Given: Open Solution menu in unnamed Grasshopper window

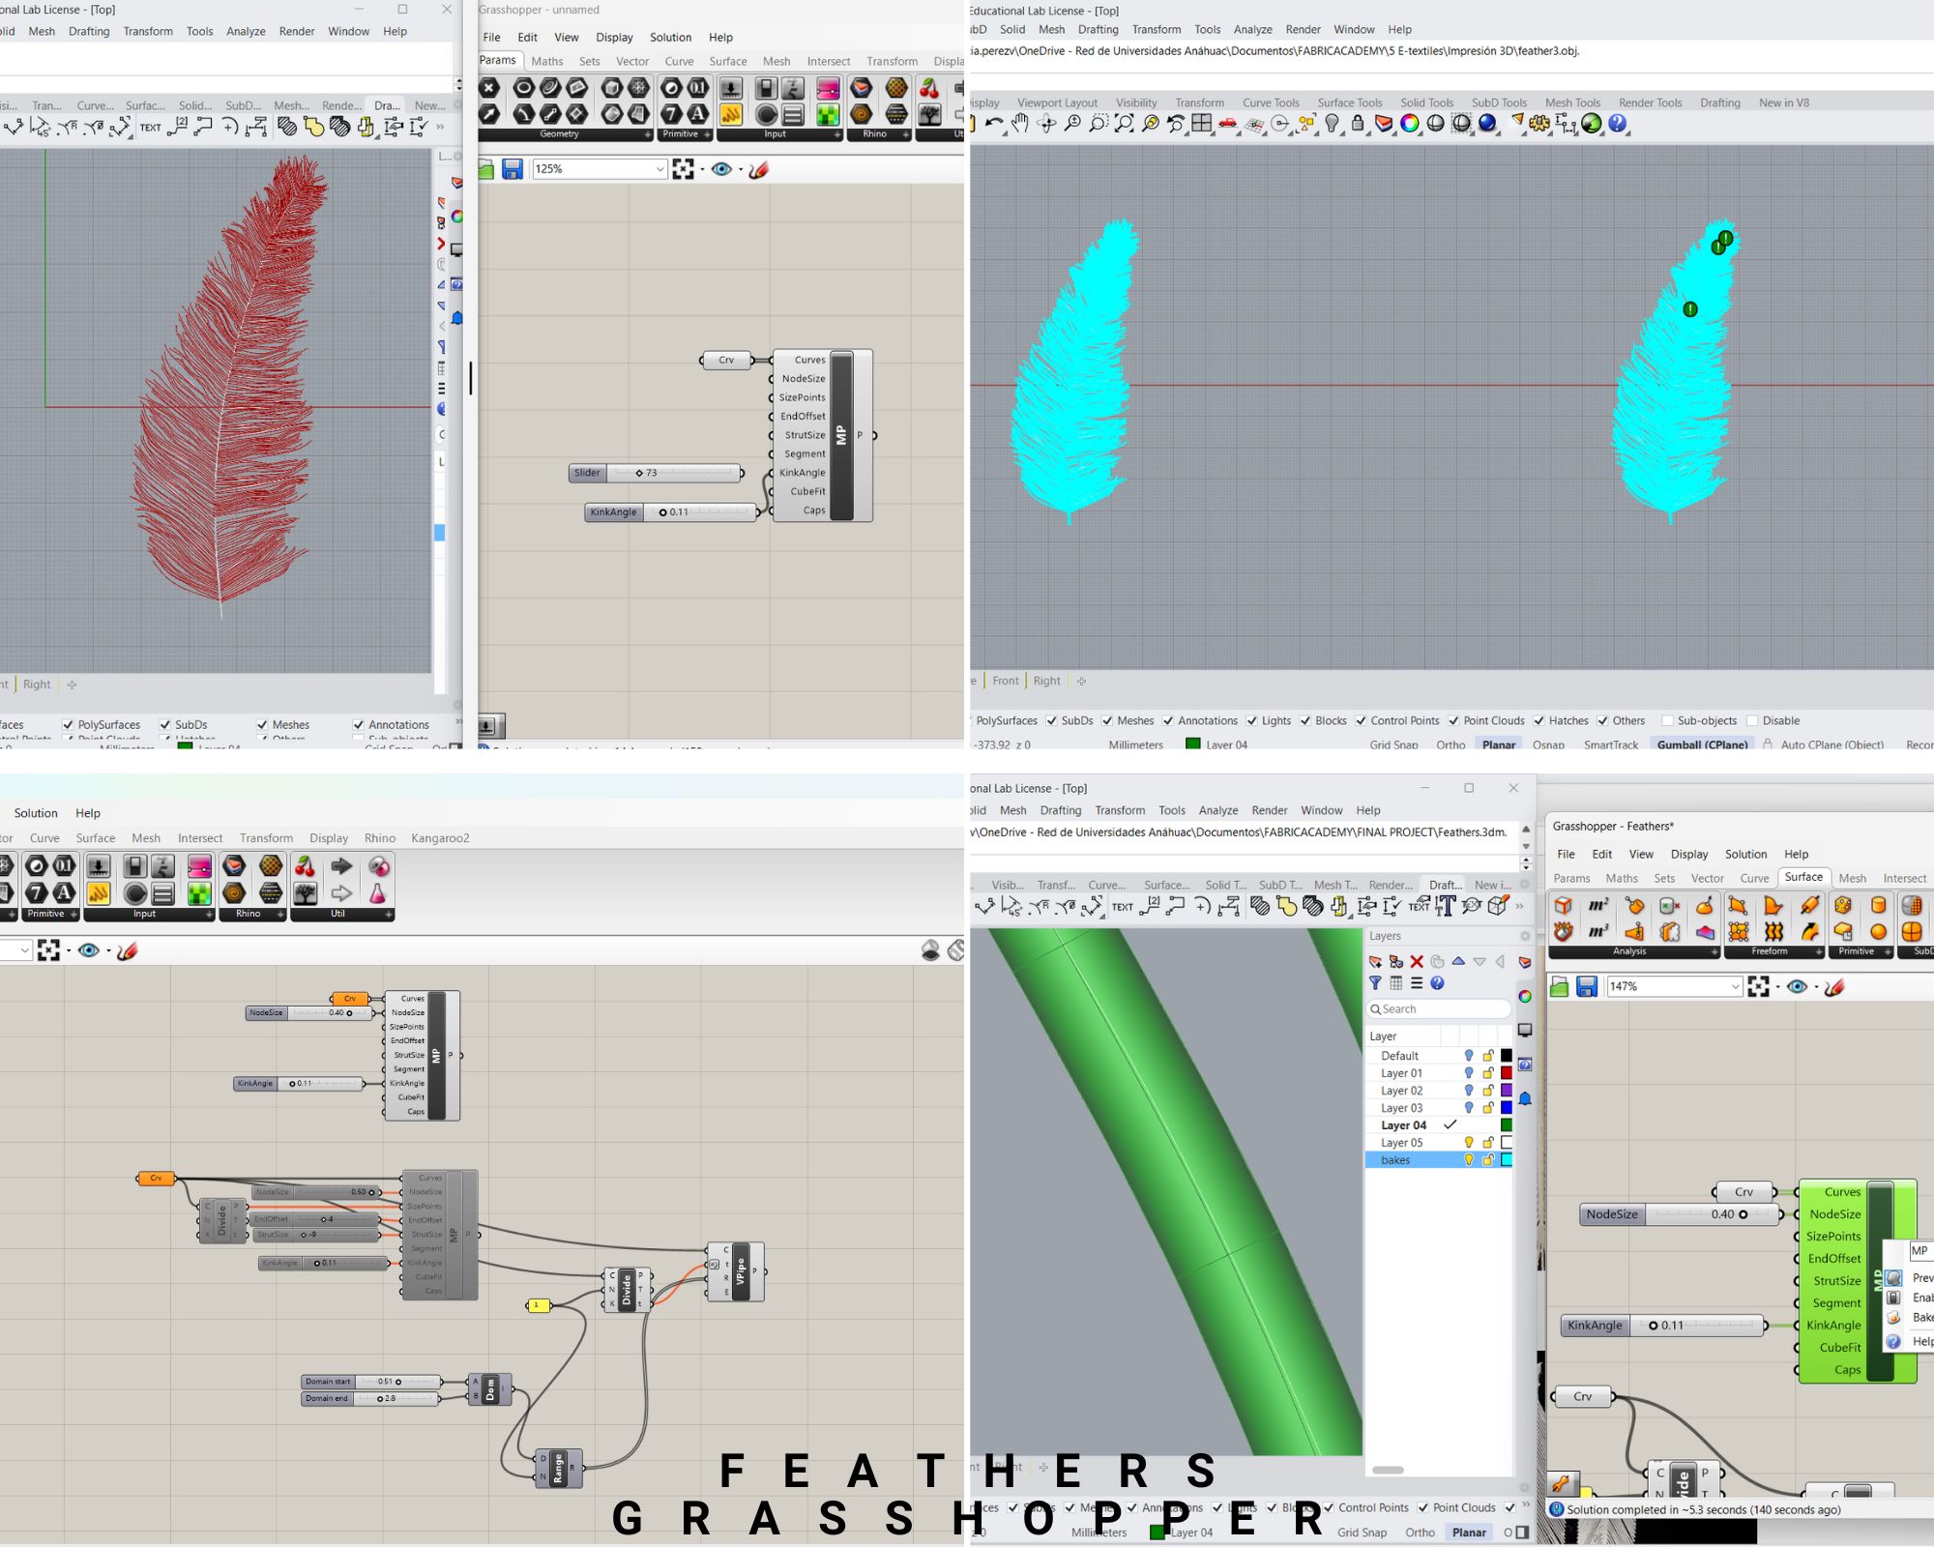Looking at the screenshot, I should click(x=670, y=38).
